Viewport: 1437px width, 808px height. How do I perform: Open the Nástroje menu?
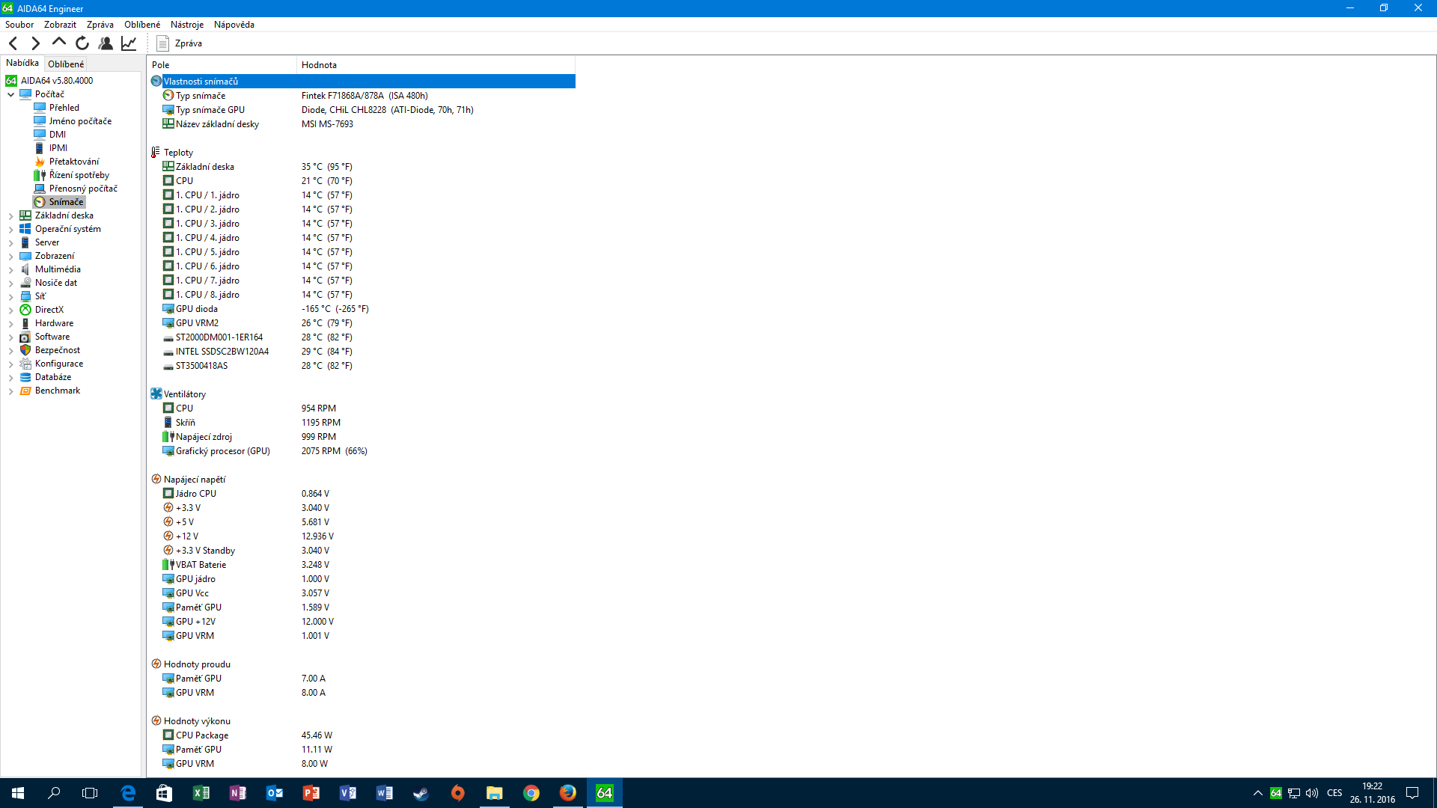click(x=186, y=25)
